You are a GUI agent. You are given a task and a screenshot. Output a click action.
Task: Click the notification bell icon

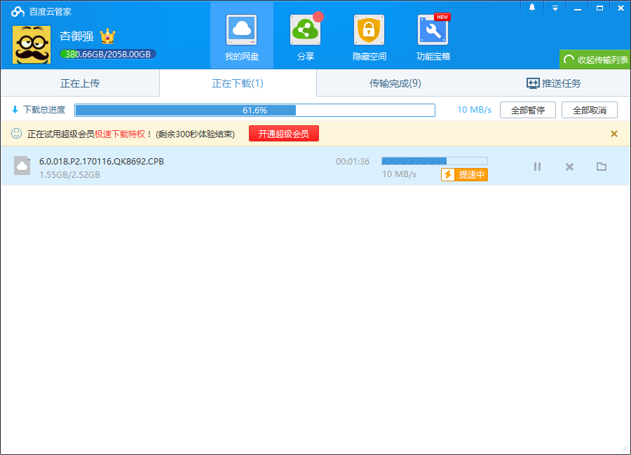coord(532,8)
